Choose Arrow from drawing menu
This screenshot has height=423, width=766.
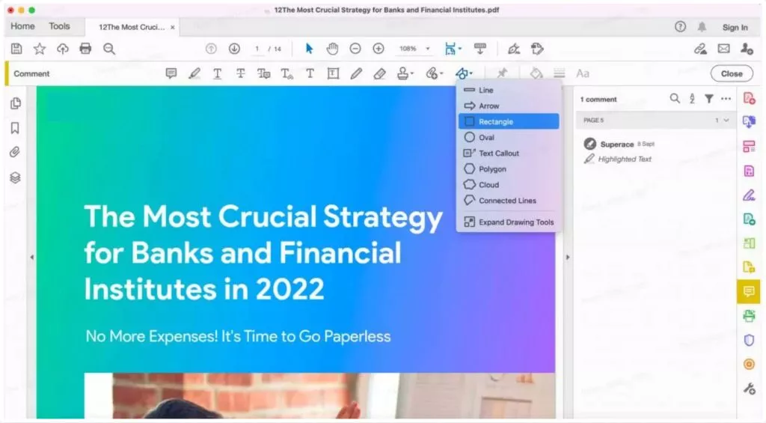tap(509, 106)
